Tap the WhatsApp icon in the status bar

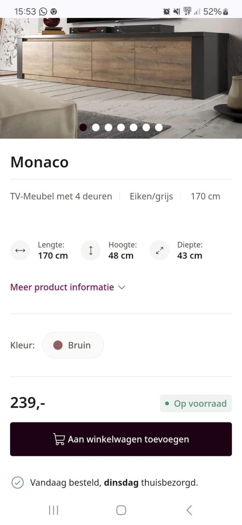(x=42, y=11)
